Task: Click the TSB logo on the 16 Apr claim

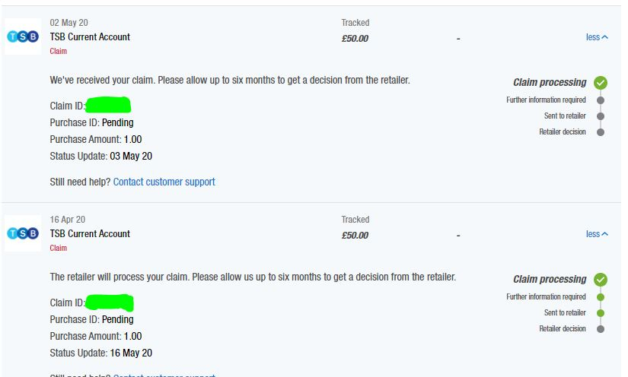Action: (x=23, y=234)
